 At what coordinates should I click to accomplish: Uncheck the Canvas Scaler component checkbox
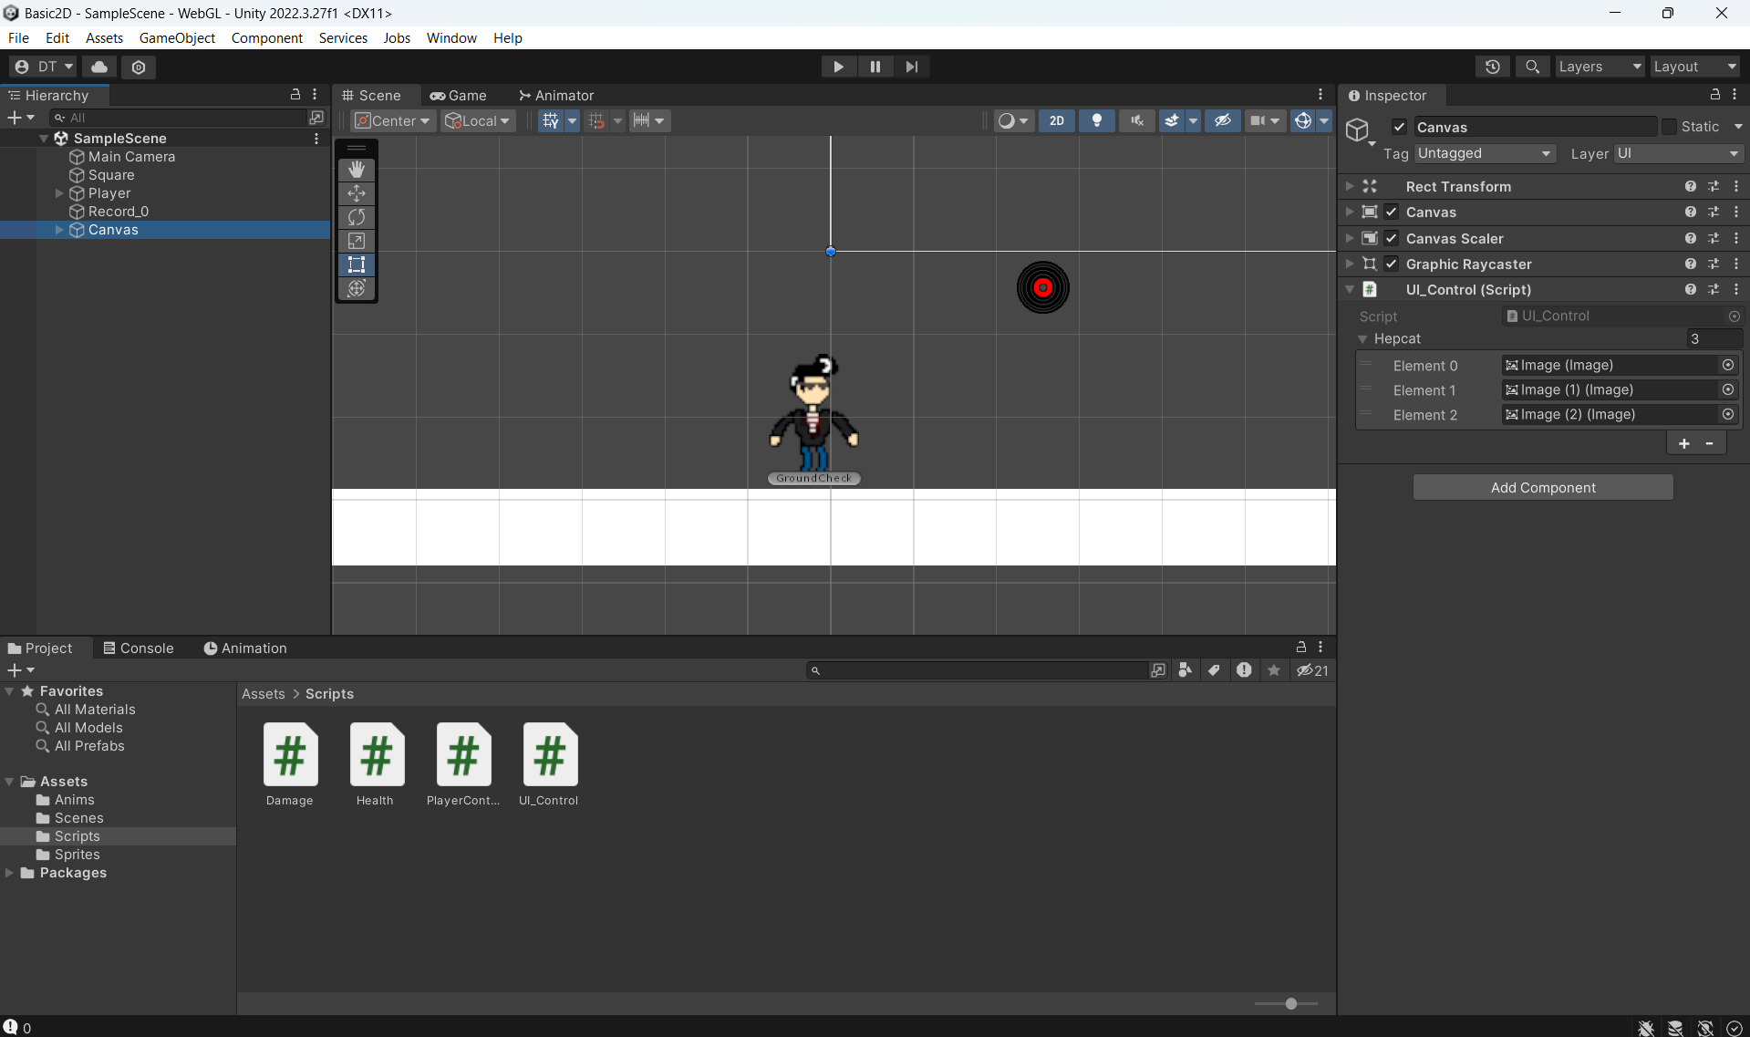coord(1392,238)
